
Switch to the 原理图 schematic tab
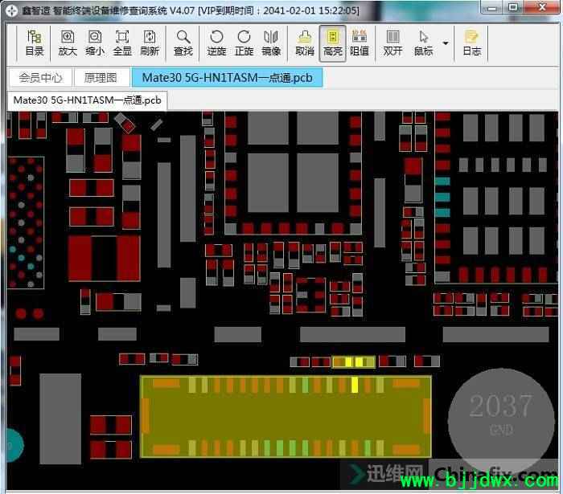pos(101,77)
